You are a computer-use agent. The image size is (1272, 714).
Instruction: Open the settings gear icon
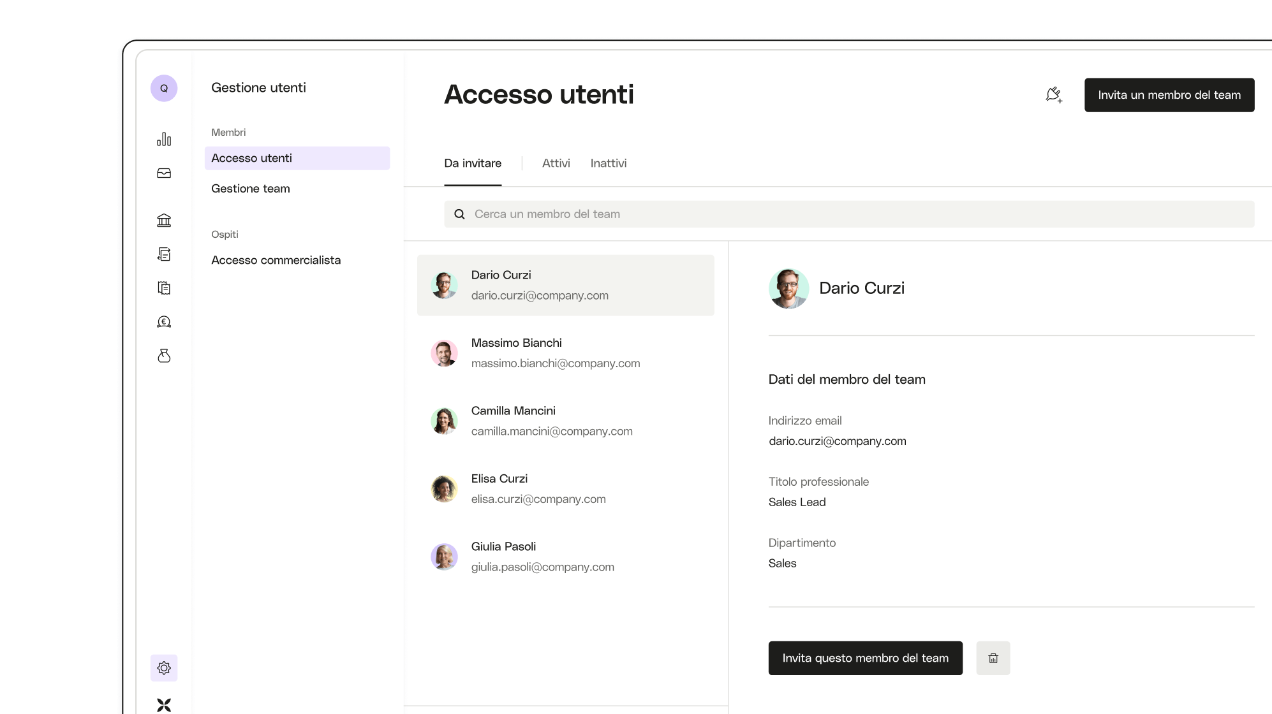click(x=164, y=668)
